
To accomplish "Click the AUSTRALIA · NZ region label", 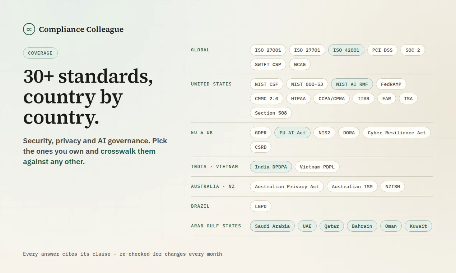I will (x=213, y=186).
